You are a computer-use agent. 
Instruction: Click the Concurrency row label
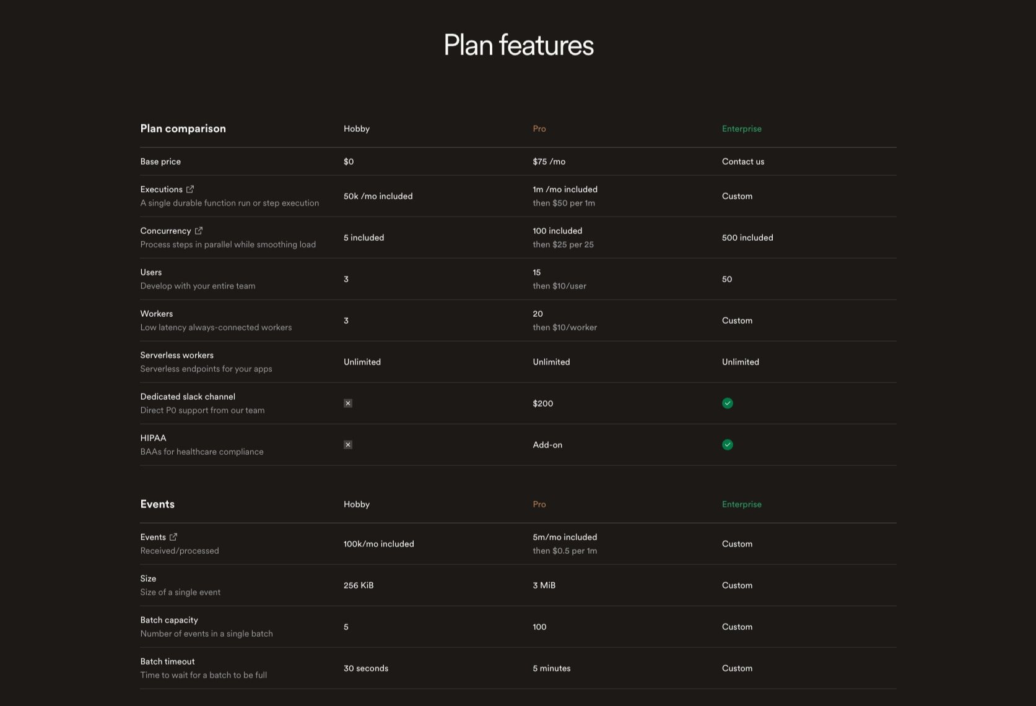click(166, 231)
